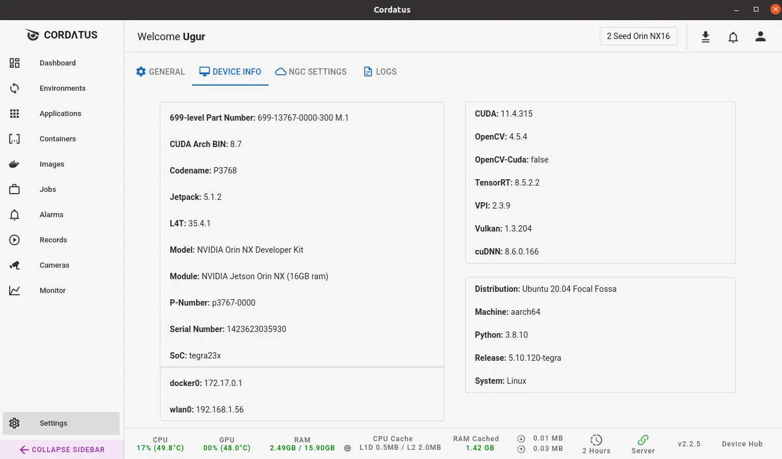Viewport: 782px width, 459px height.
Task: Click the Device Hub link
Action: [742, 444]
